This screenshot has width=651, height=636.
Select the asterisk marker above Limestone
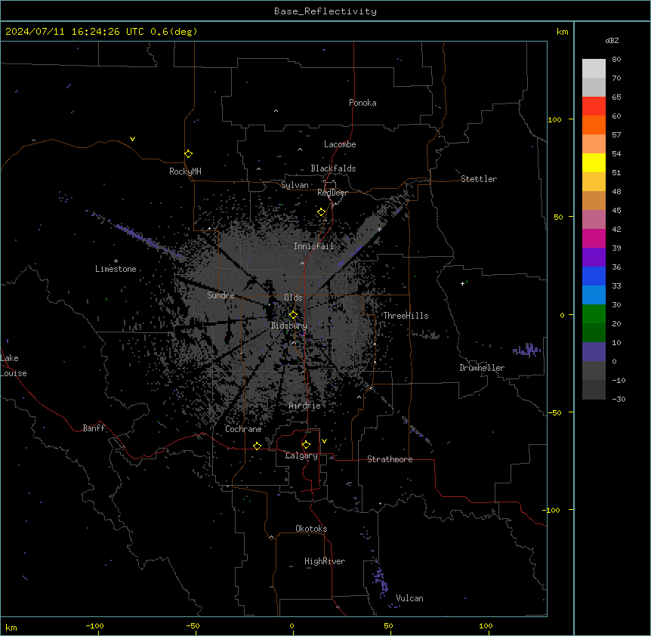point(116,261)
